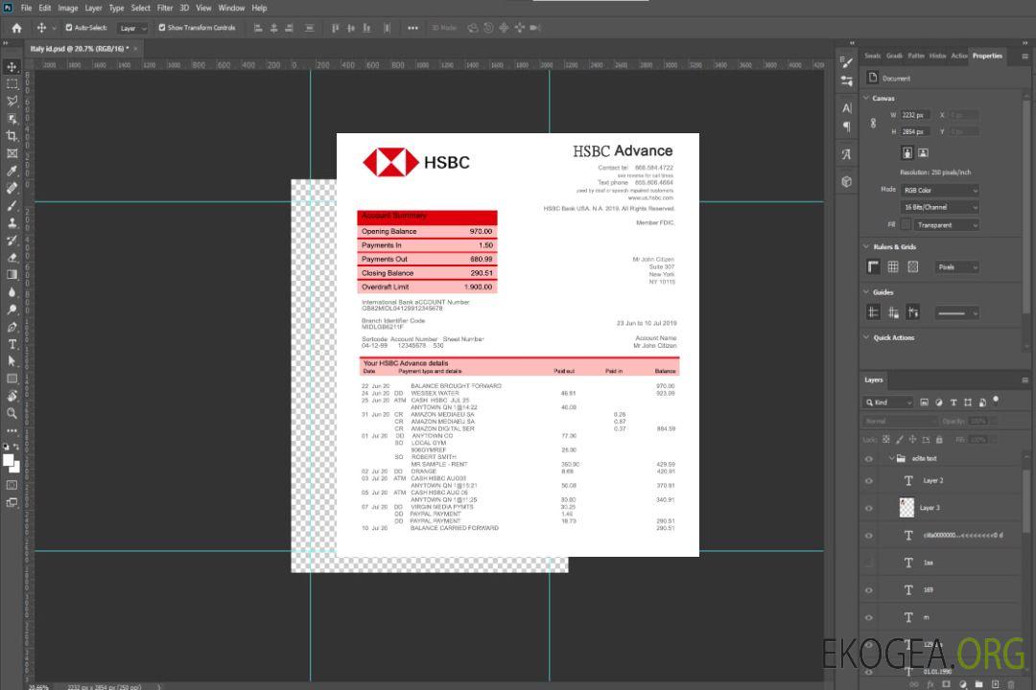Hide Layer 3 visibility eye
The width and height of the screenshot is (1036, 690).
tap(869, 509)
